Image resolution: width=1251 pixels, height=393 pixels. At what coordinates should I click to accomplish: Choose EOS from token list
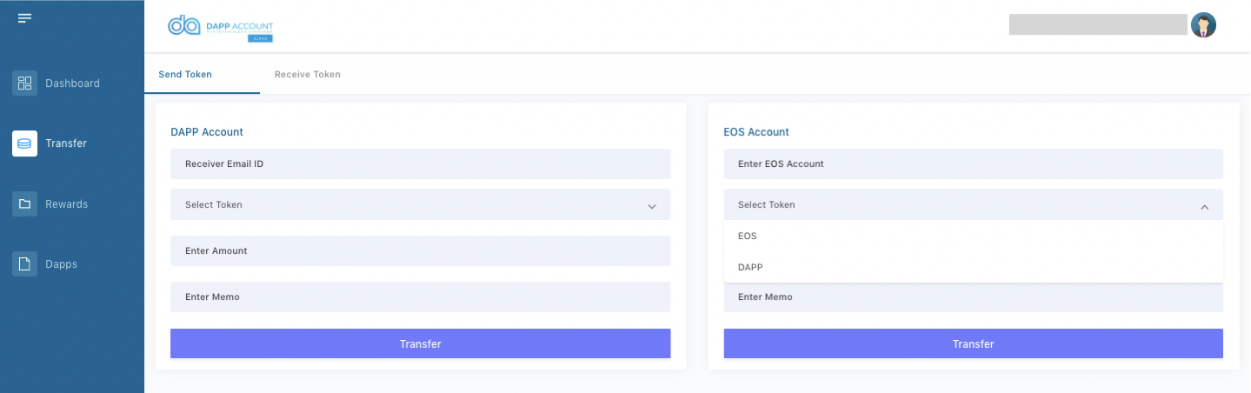(x=748, y=236)
